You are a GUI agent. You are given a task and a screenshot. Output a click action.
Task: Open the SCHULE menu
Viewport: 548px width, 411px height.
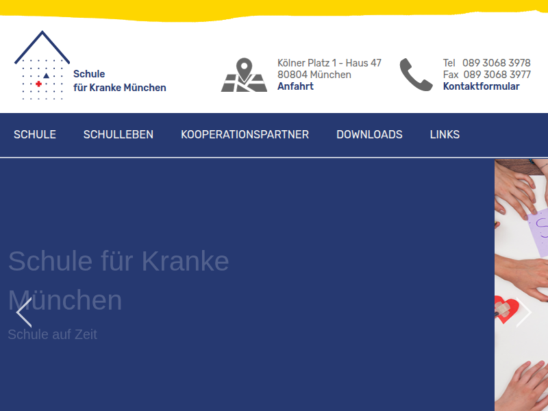coord(35,135)
